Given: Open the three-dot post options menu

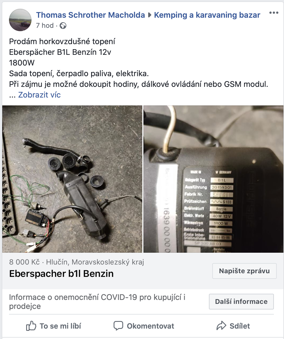Looking at the screenshot, I should coord(274,13).
